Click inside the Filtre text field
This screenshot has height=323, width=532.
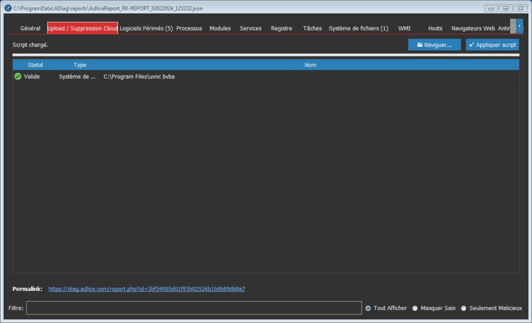(x=194, y=308)
